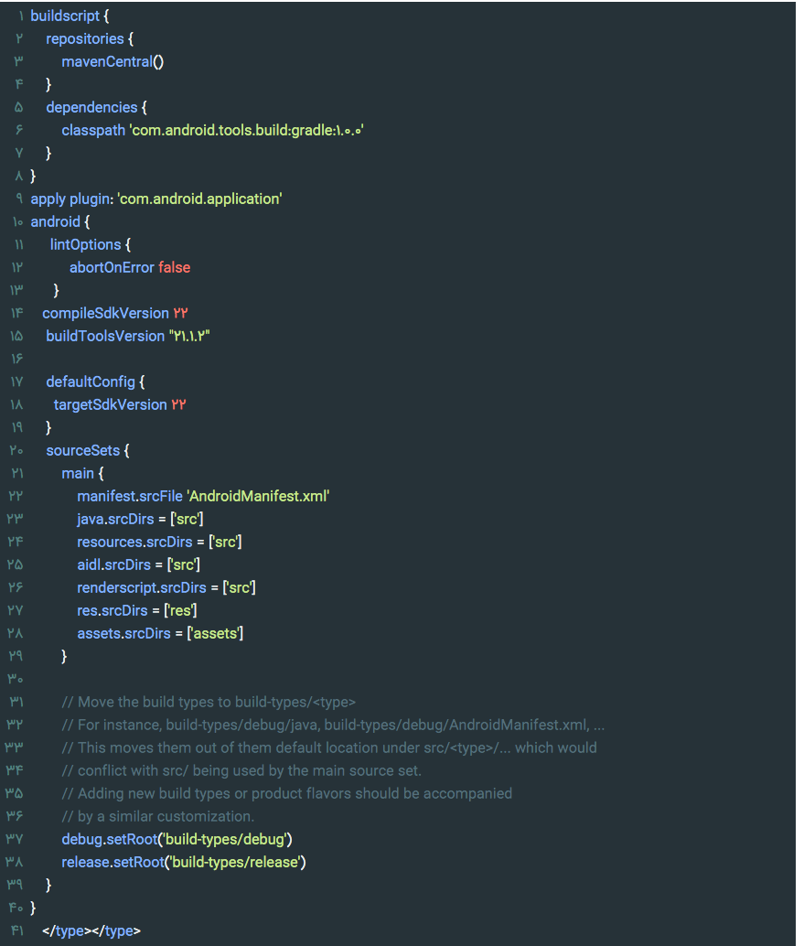Image resolution: width=804 pixels, height=946 pixels.
Task: Click the comment about moving build types
Action: pos(209,703)
